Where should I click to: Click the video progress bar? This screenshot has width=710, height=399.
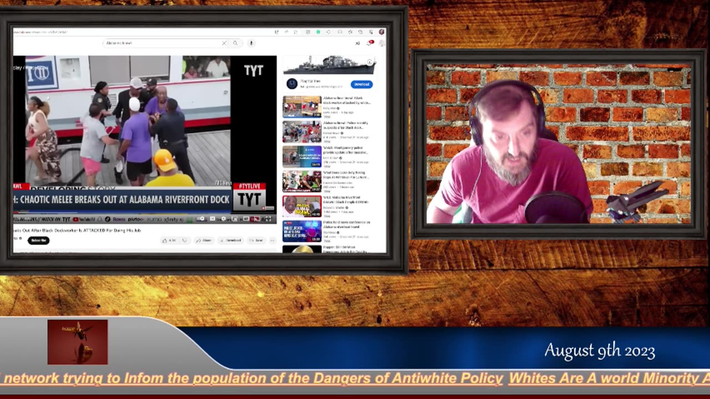tap(144, 213)
